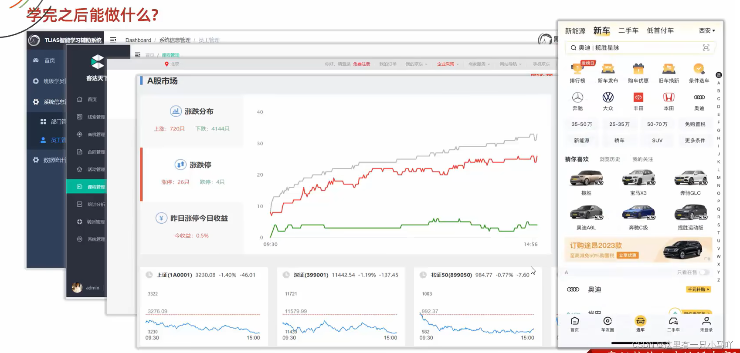Open 活动管理 in the dark sidebar
740x353 pixels.
click(92, 169)
